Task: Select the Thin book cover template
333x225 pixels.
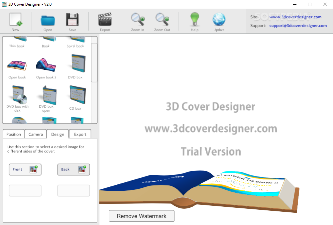Action: (x=17, y=42)
